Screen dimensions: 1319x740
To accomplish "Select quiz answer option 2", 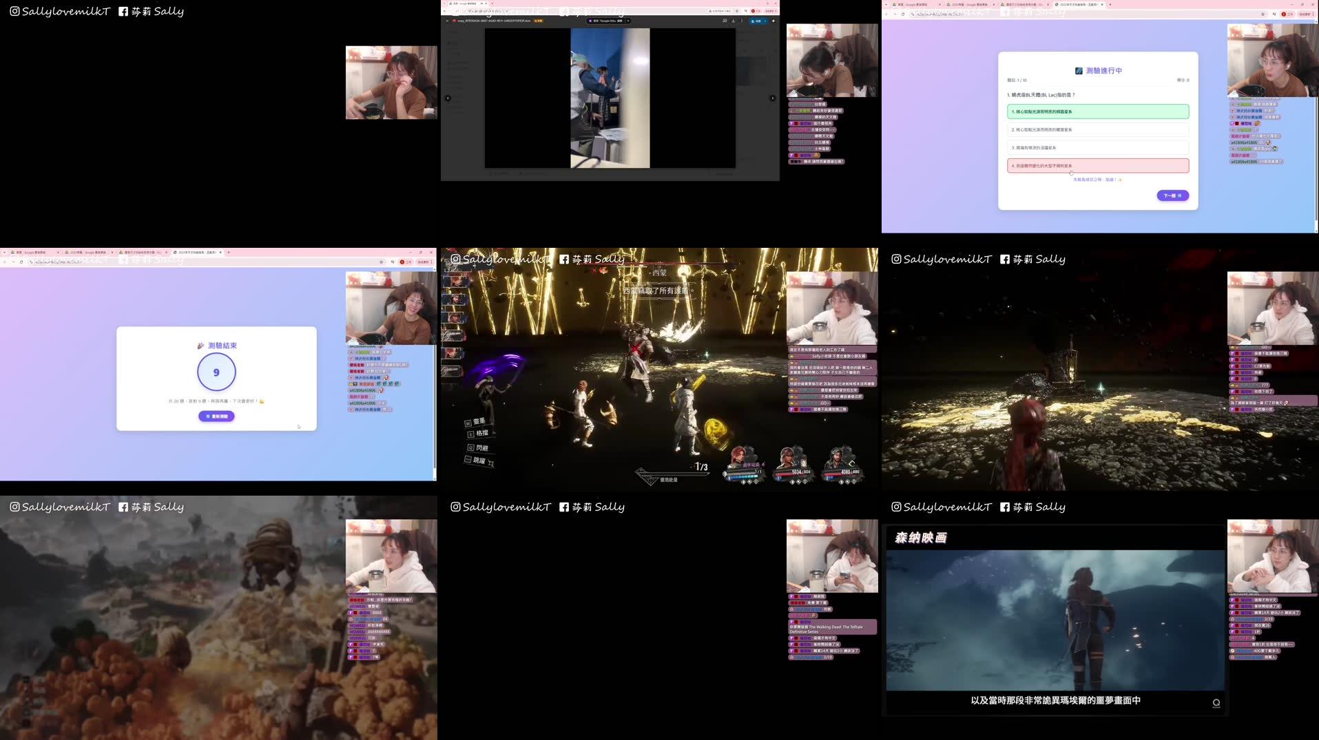I will 1098,129.
